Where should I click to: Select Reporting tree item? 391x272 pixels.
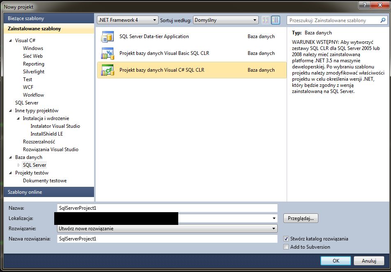point(33,64)
